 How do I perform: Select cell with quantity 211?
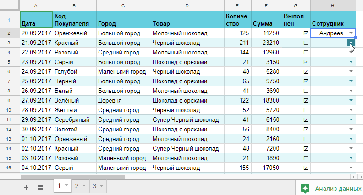[x=238, y=43]
